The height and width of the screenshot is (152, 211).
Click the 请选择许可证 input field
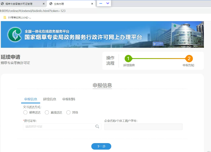62,127
